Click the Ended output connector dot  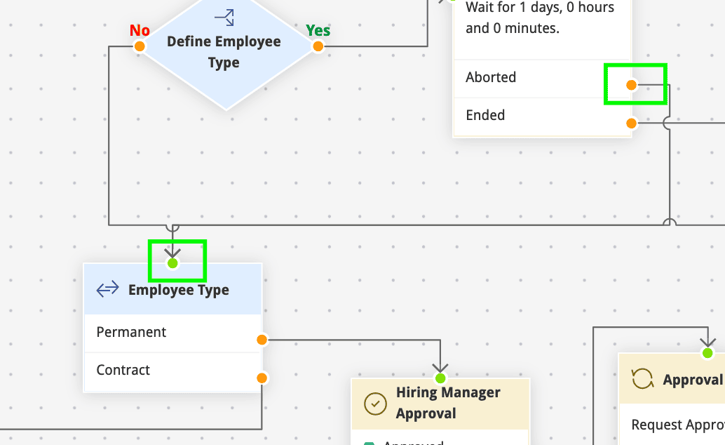click(631, 124)
